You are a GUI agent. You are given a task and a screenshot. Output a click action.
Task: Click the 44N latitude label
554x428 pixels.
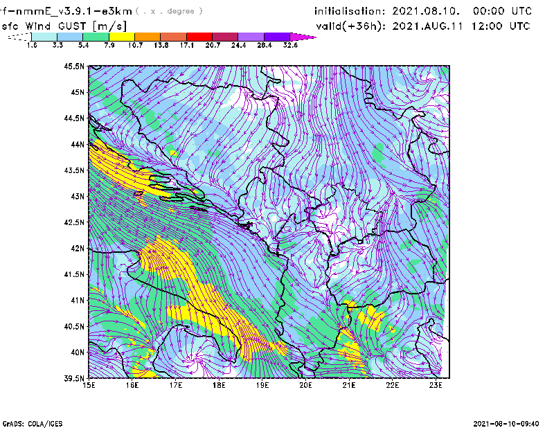(78, 144)
